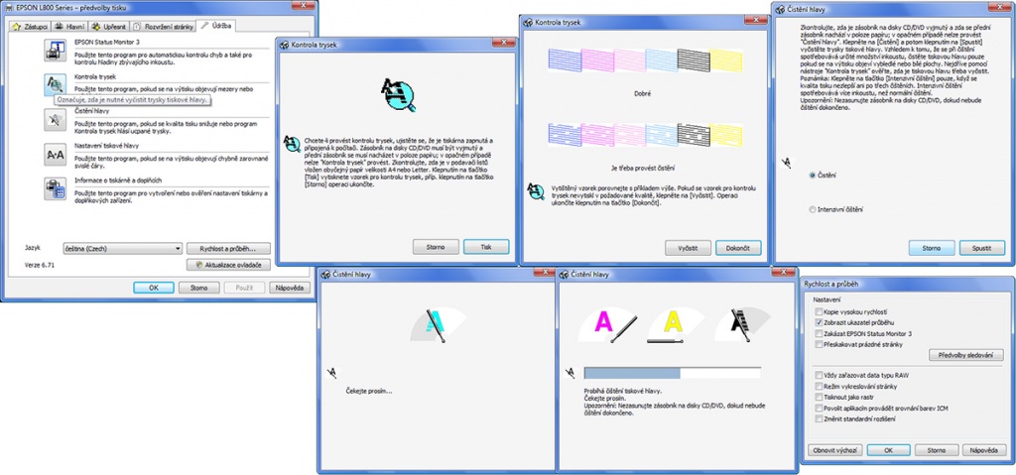Switch to the Upřesnit tab
Screen dimensions: 1016x475
coord(109,27)
